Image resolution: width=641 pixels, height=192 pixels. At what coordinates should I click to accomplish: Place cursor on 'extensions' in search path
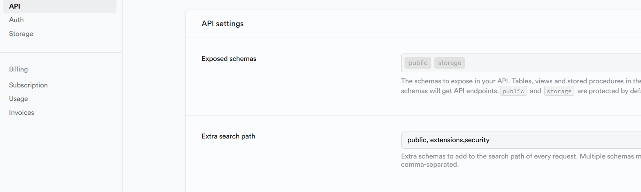pos(446,140)
